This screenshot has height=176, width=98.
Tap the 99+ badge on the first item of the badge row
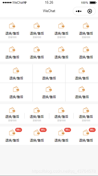pyautogui.click(x=19, y=130)
